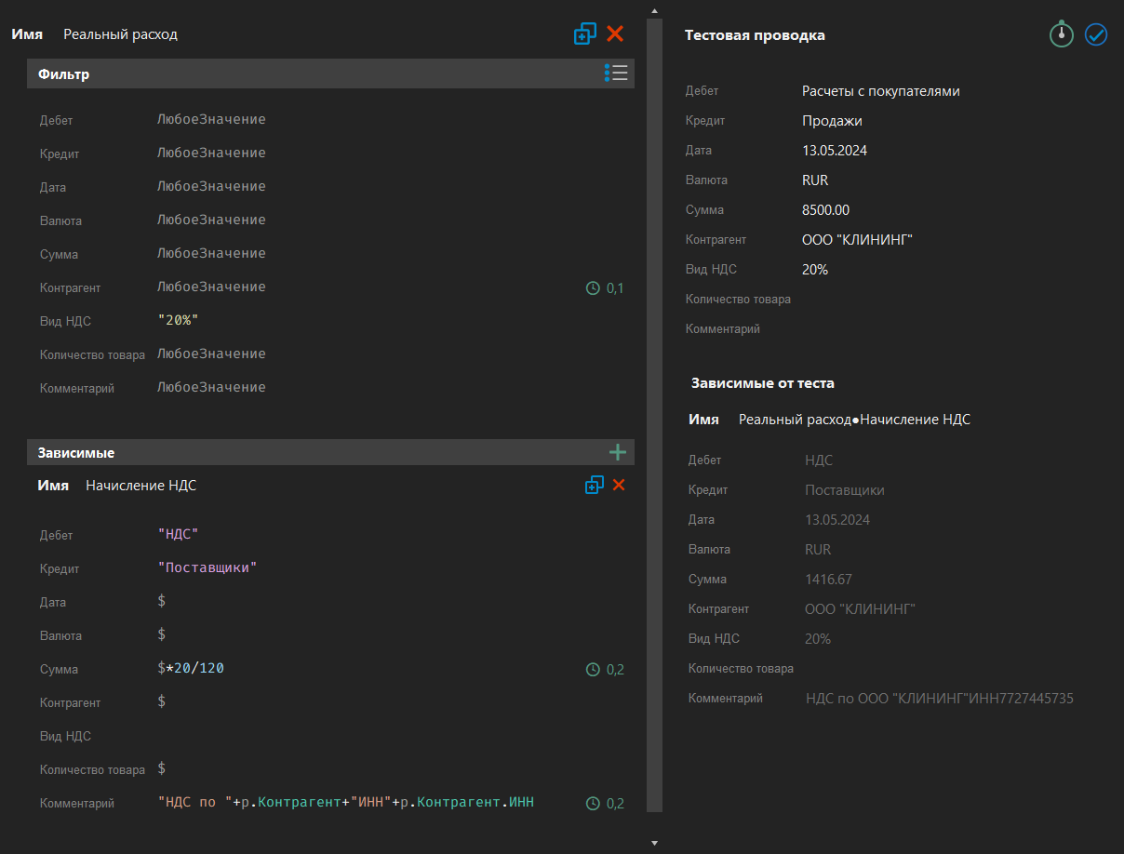Click the rule name field "Реальный расход"
The image size is (1124, 854).
point(121,33)
